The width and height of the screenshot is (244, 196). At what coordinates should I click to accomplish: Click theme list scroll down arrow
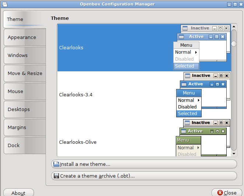coord(234,154)
